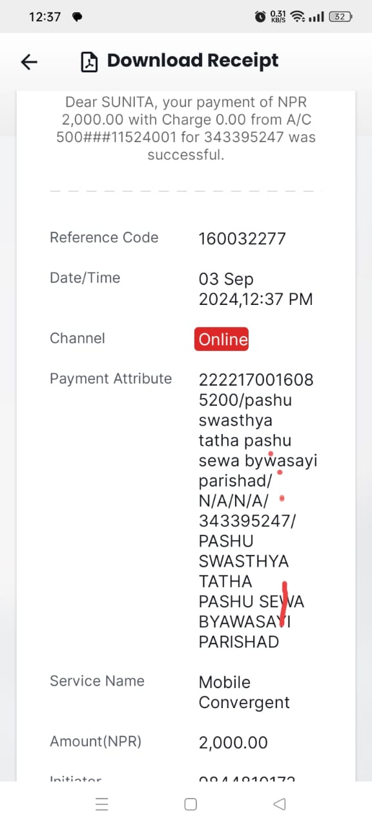Click the PDF download receipt icon
The height and width of the screenshot is (827, 372).
coord(88,61)
